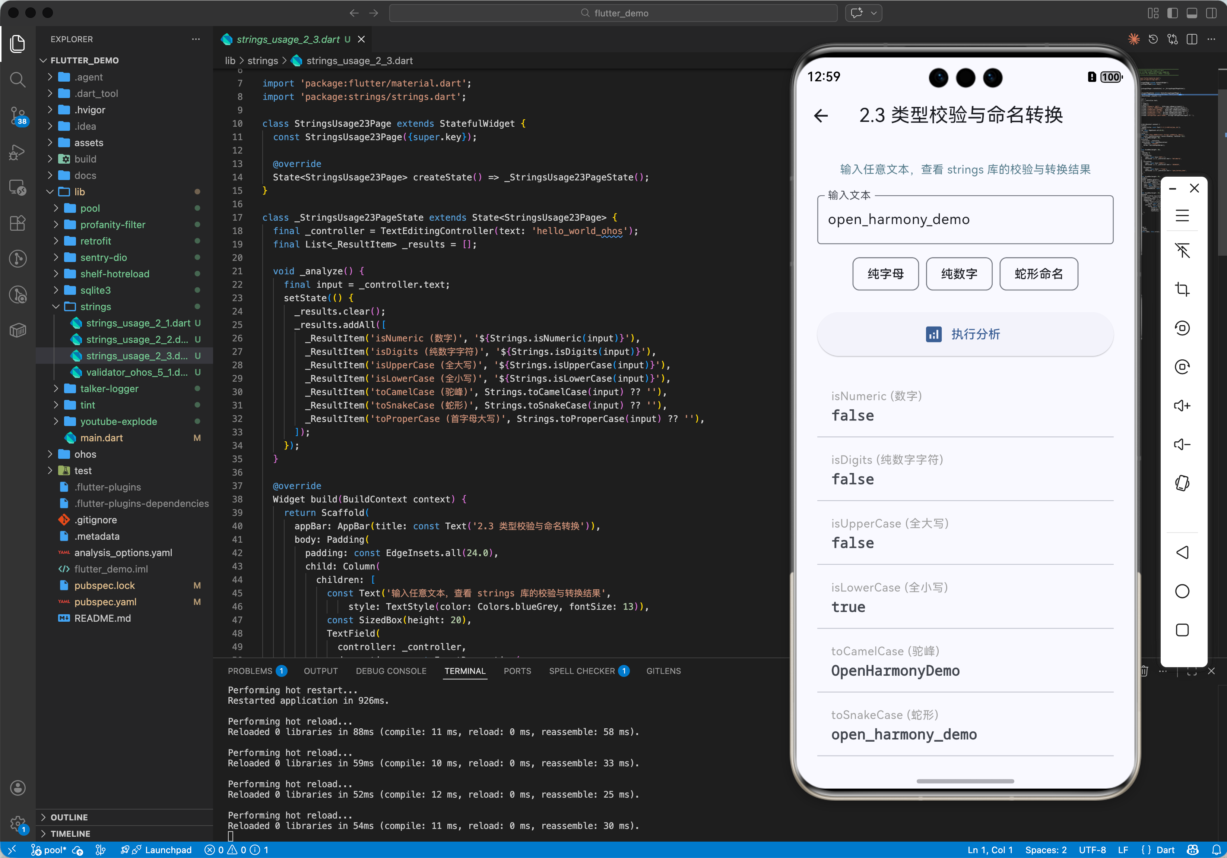
Task: Open the Extensions view
Action: (x=18, y=224)
